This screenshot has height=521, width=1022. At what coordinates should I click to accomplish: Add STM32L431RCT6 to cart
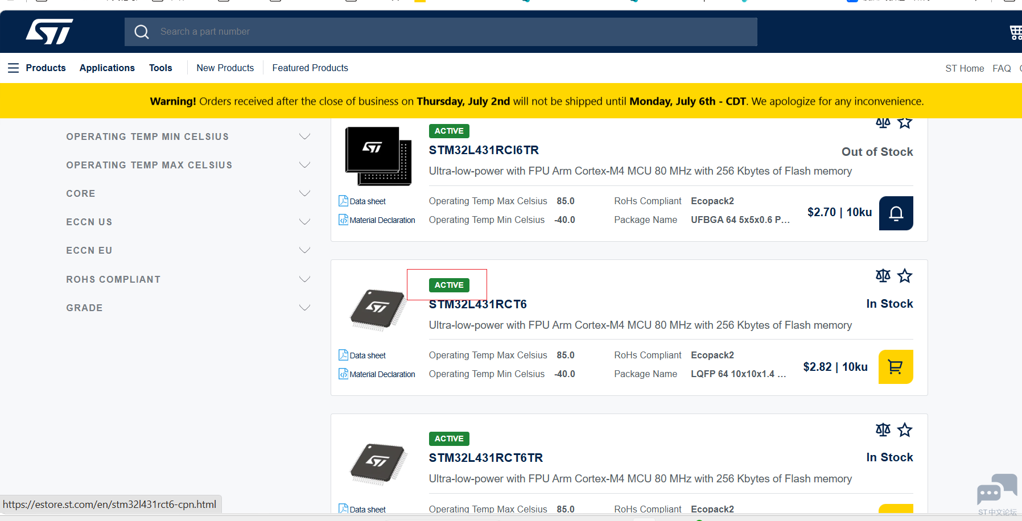(x=896, y=367)
